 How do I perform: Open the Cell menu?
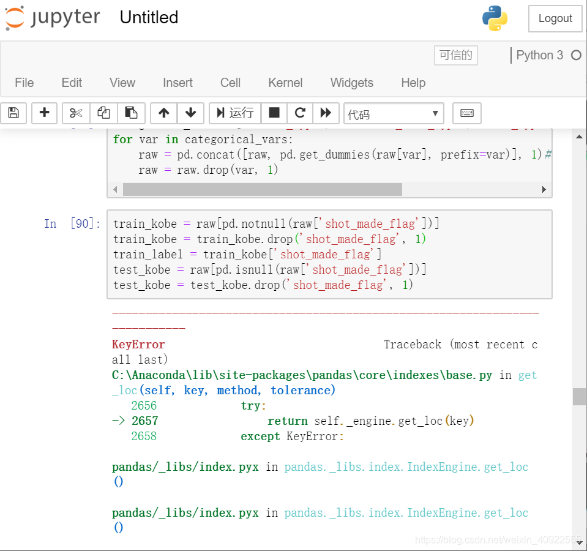[x=230, y=83]
